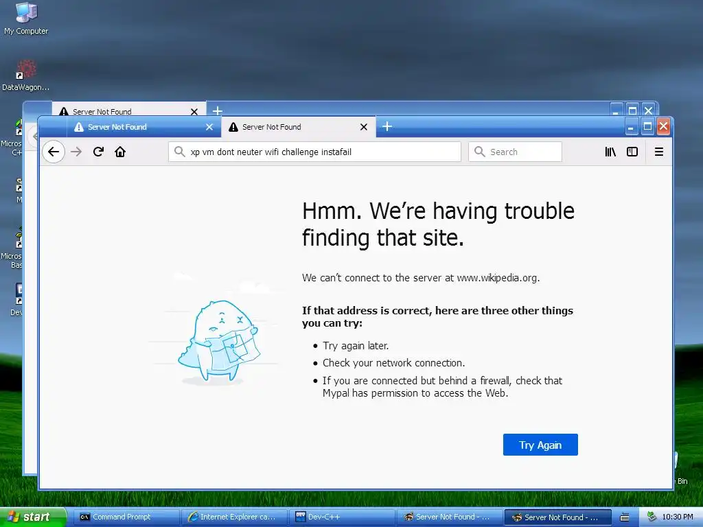Switch to Internet Explorer taskbar item
This screenshot has width=703, height=527.
click(234, 517)
